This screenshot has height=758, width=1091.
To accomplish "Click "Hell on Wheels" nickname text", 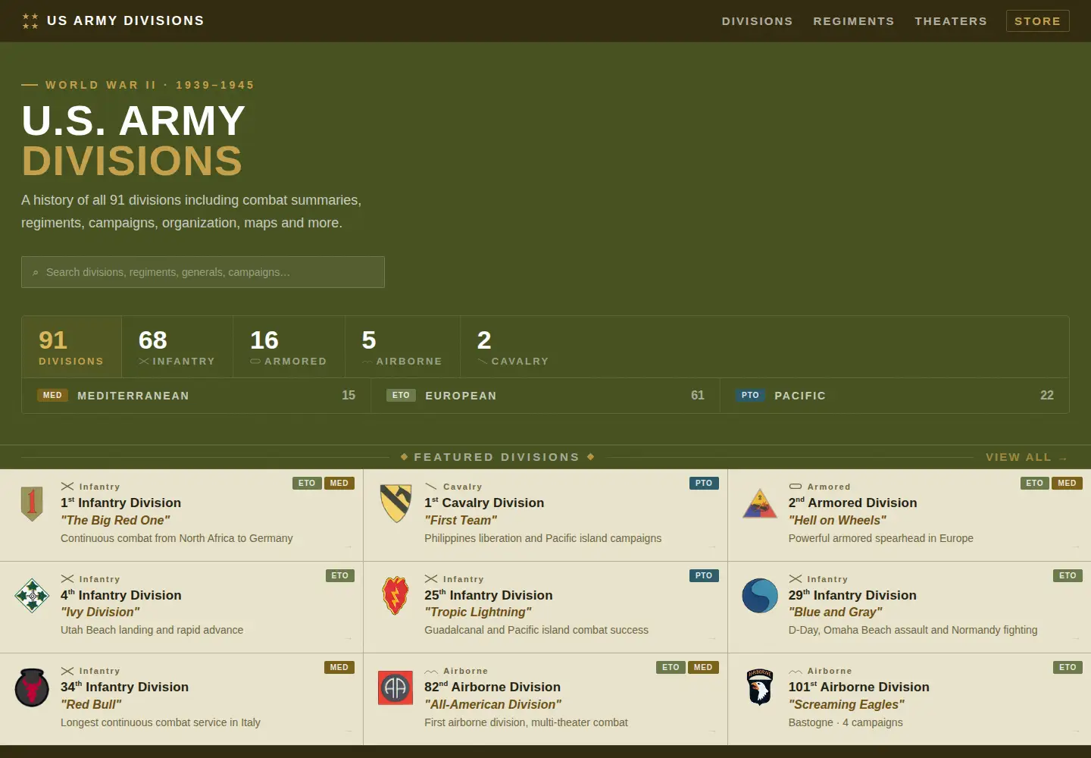I will point(837,520).
